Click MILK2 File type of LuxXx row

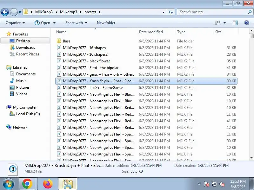pos(186,88)
